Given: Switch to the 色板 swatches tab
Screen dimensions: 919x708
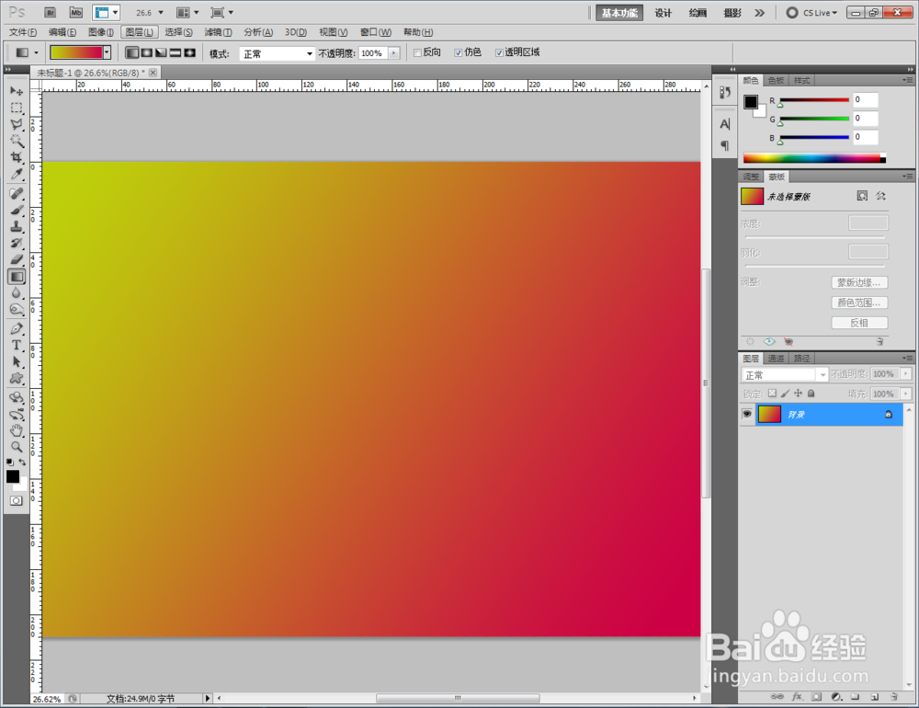Looking at the screenshot, I should (x=776, y=80).
